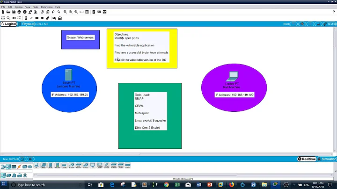Click 'Find the vulnerable application' objective text
Screen dimensions: 337x189
[x=134, y=45]
